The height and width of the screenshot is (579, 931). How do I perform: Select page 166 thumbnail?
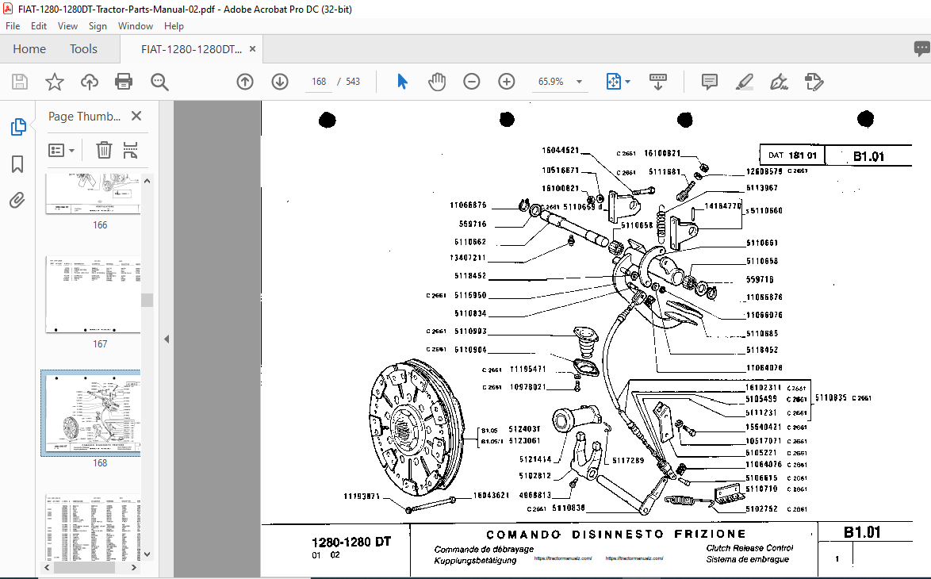[94, 194]
